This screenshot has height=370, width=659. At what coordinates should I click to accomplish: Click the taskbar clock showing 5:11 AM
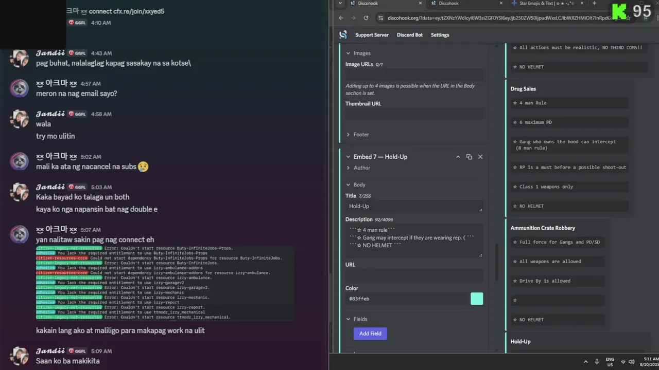coord(650,362)
